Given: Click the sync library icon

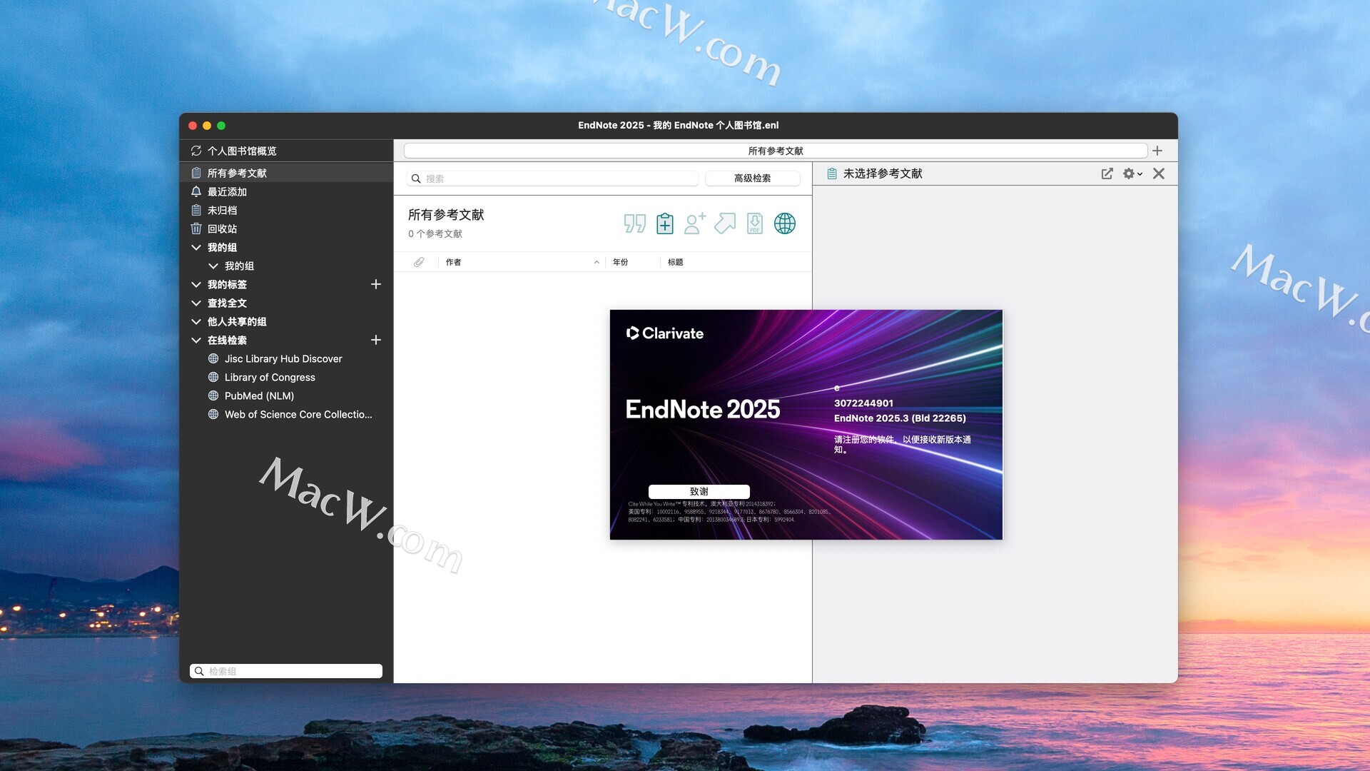Looking at the screenshot, I should (x=196, y=151).
